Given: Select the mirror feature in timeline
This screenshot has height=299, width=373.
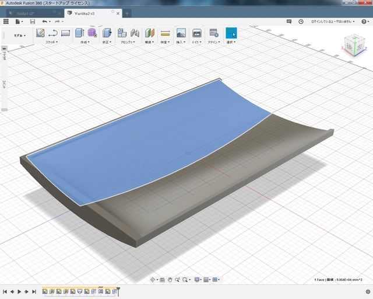Looking at the screenshot, I should (x=101, y=291).
